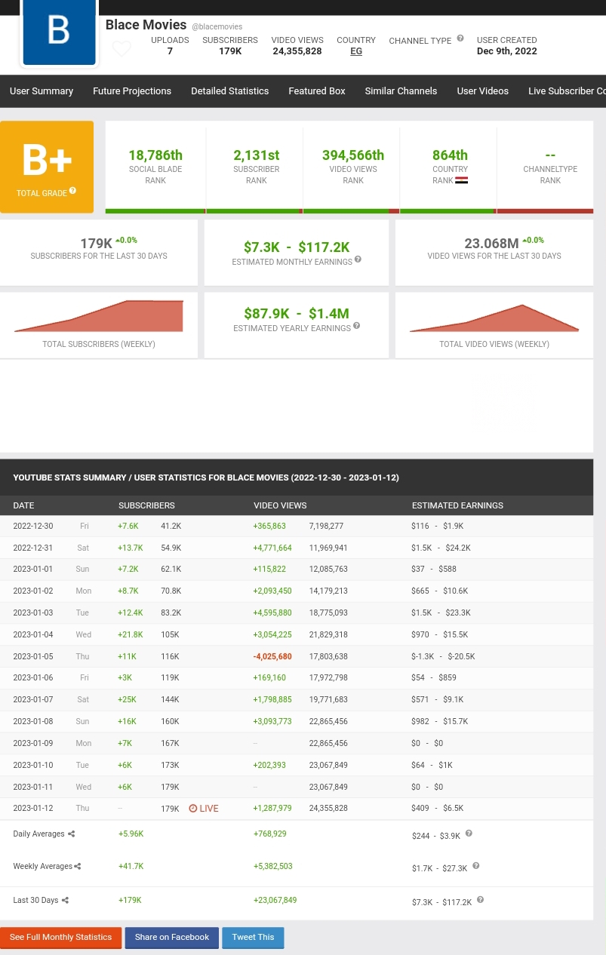The height and width of the screenshot is (955, 606).
Task: Click the Tweet This button
Action: (x=253, y=938)
